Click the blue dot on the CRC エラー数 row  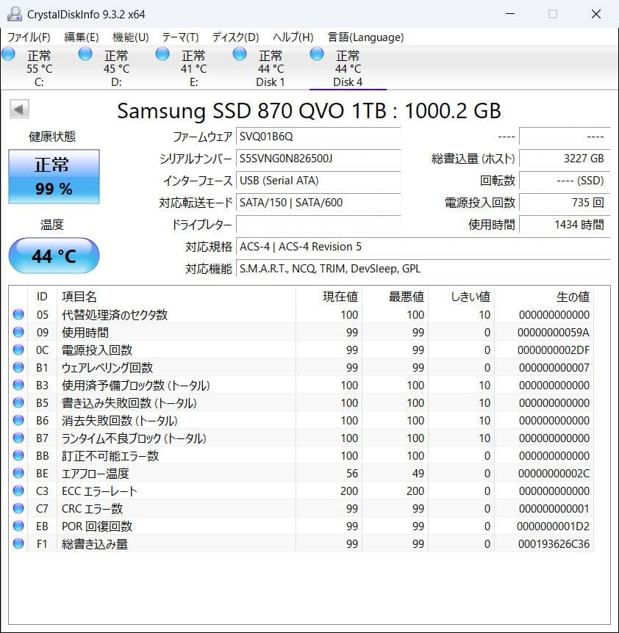18,508
